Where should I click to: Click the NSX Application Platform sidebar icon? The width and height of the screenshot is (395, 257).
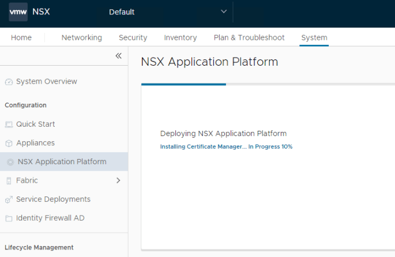coord(10,162)
